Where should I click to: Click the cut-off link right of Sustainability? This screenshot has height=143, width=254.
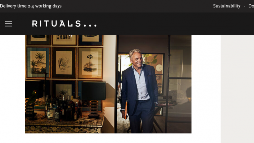pos(251,6)
